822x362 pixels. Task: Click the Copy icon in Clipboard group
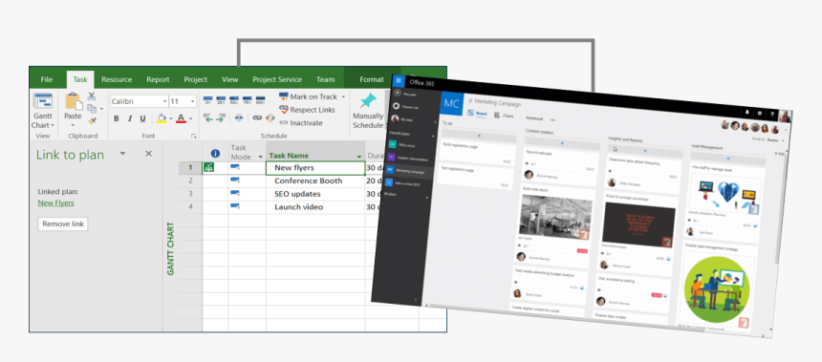pos(92,109)
